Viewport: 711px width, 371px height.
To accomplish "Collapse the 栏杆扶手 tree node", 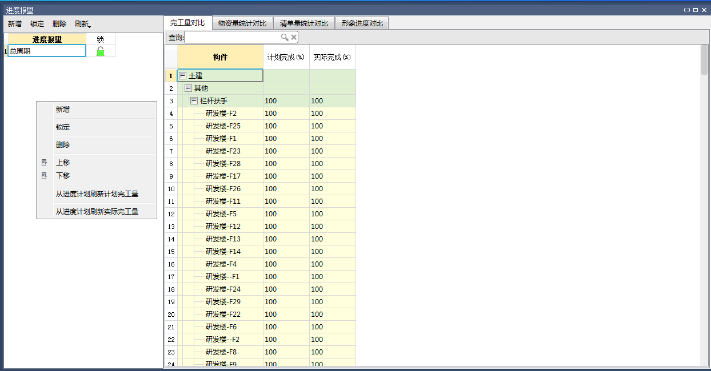I will pos(194,101).
